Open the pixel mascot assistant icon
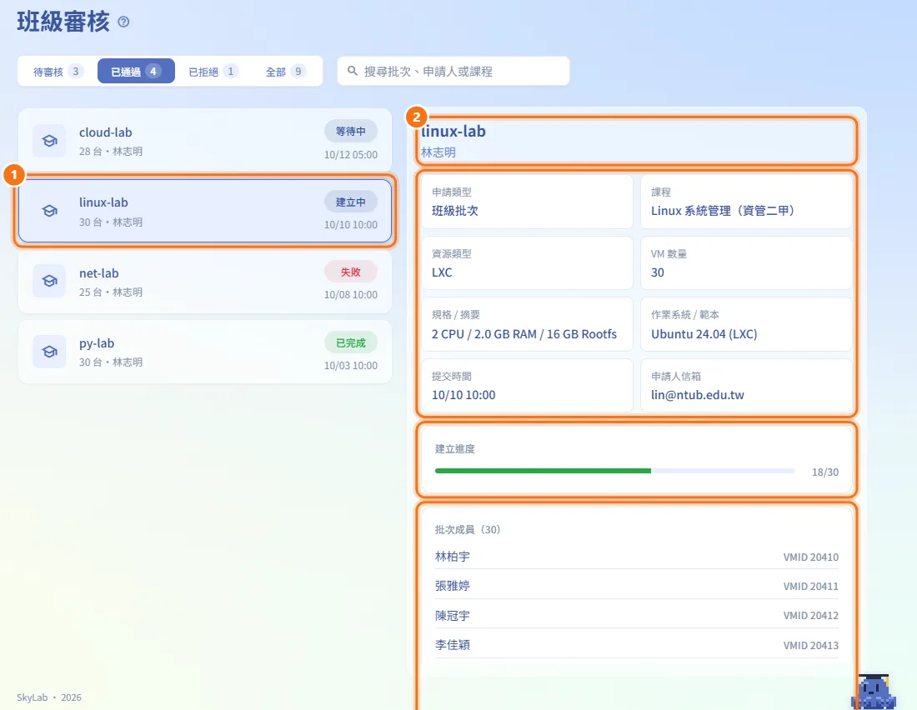Screen dimensions: 917x710 pos(874,692)
